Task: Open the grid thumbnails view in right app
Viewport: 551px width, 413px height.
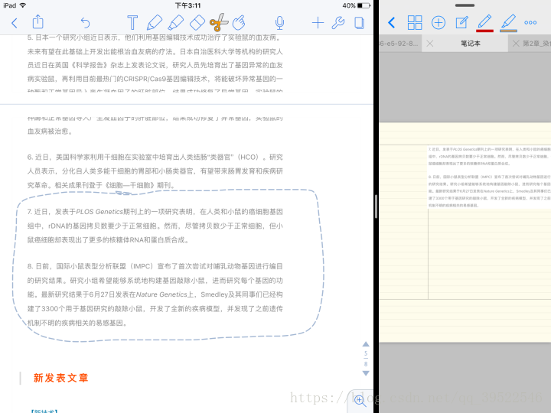Action: pyautogui.click(x=415, y=23)
